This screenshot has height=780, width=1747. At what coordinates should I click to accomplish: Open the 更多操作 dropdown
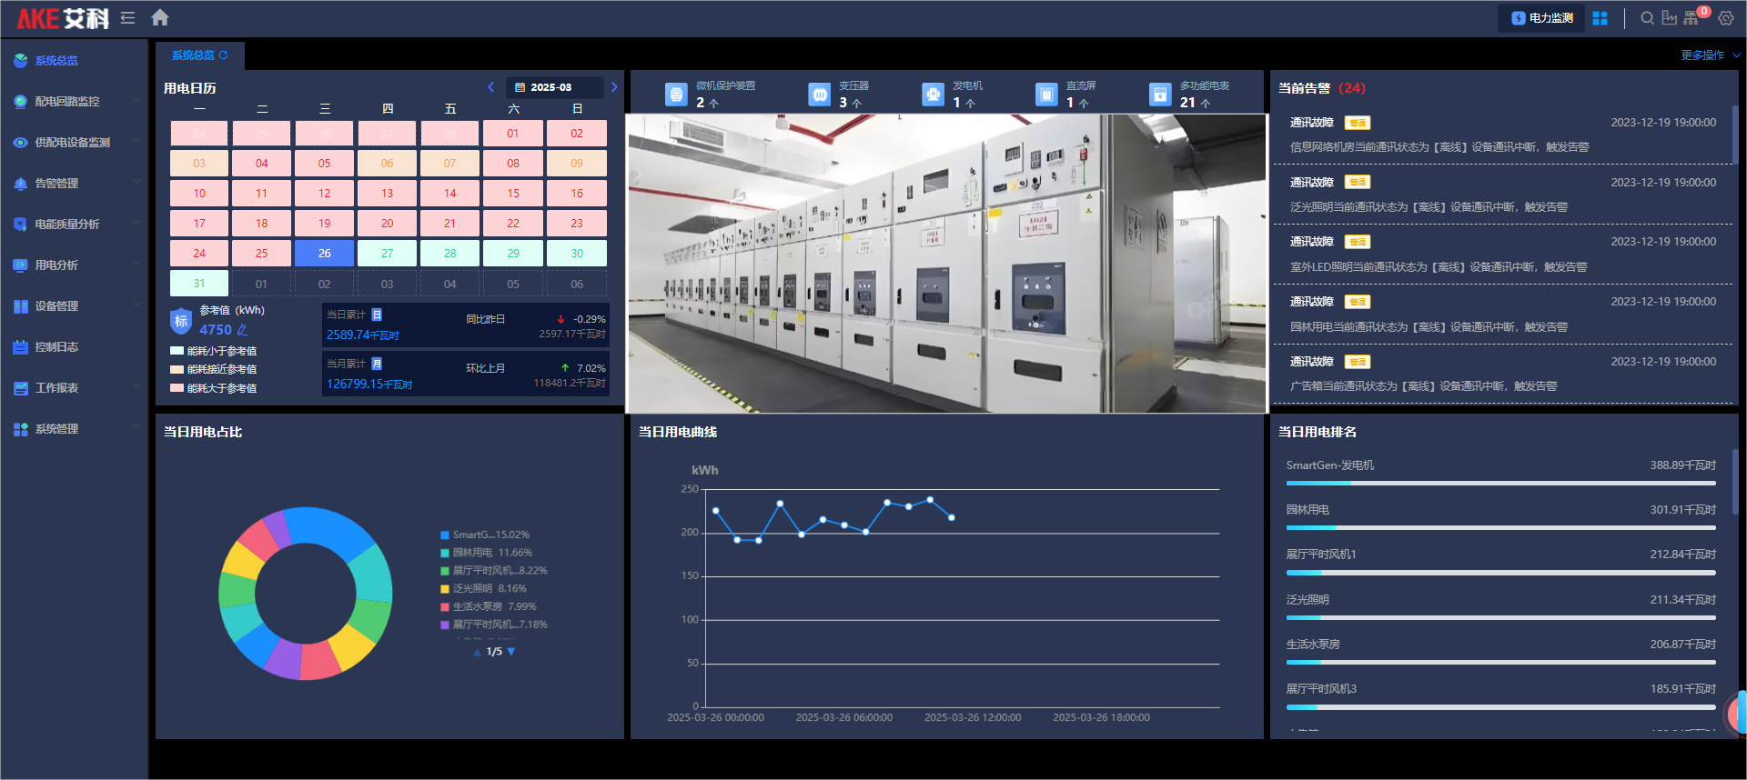point(1710,55)
